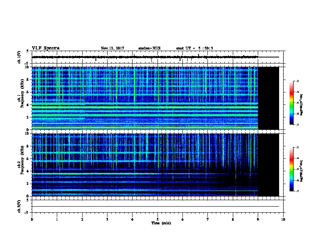Select the "Time (min)" axis label
Image resolution: width=319 pixels, height=246 pixels.
pos(161,223)
